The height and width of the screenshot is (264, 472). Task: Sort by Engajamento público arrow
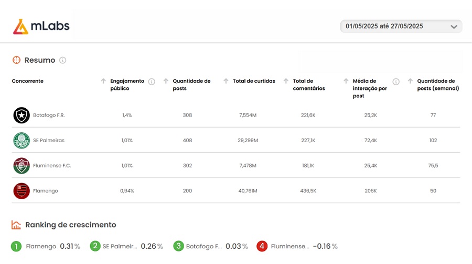click(x=103, y=81)
